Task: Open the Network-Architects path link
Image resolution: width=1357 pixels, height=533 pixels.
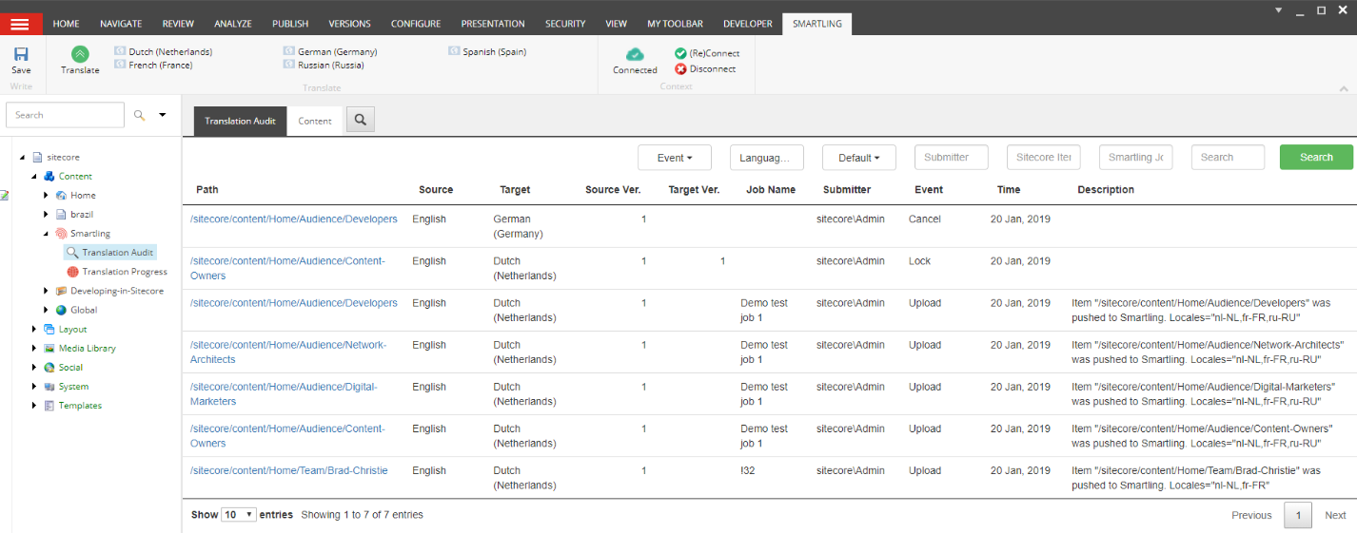Action: [288, 352]
